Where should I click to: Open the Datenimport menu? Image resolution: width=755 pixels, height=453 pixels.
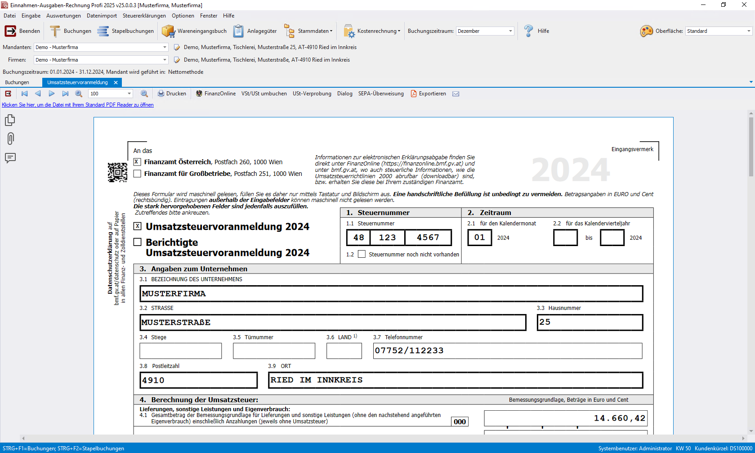[x=102, y=16]
